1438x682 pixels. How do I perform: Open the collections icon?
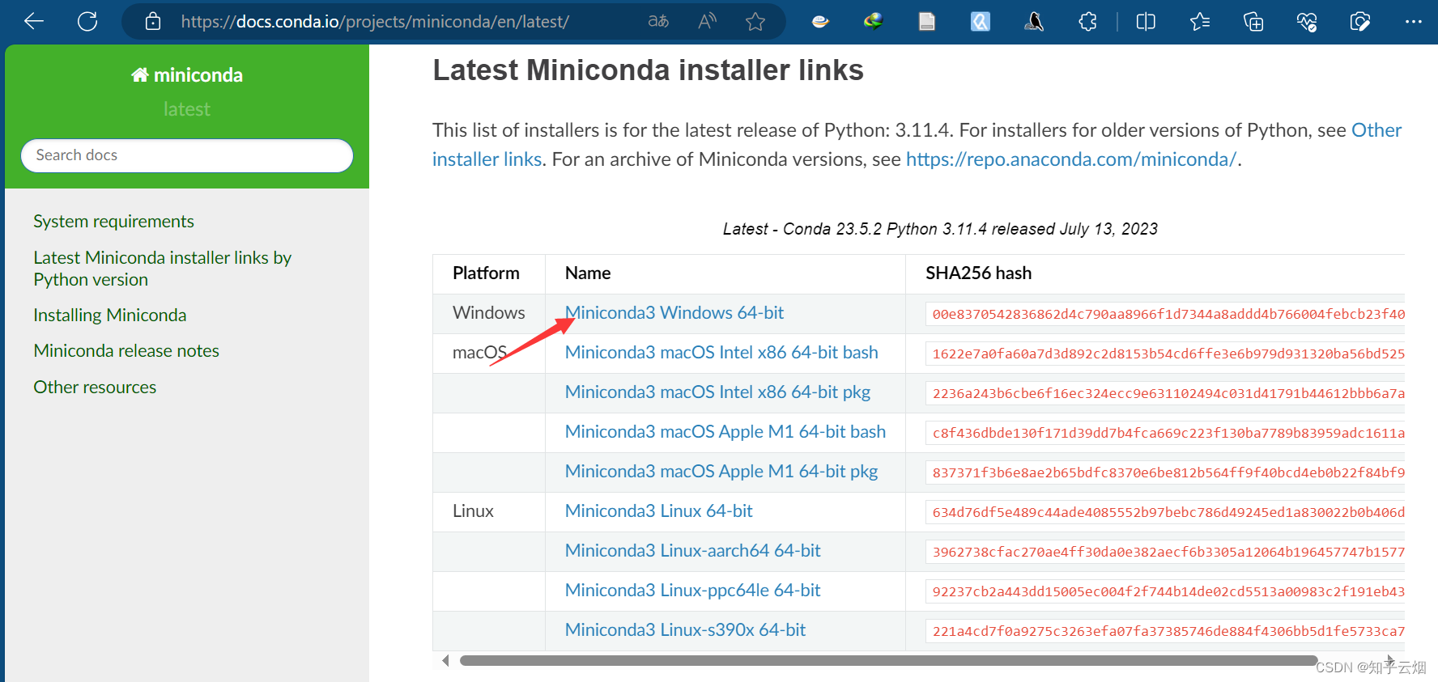1253,22
